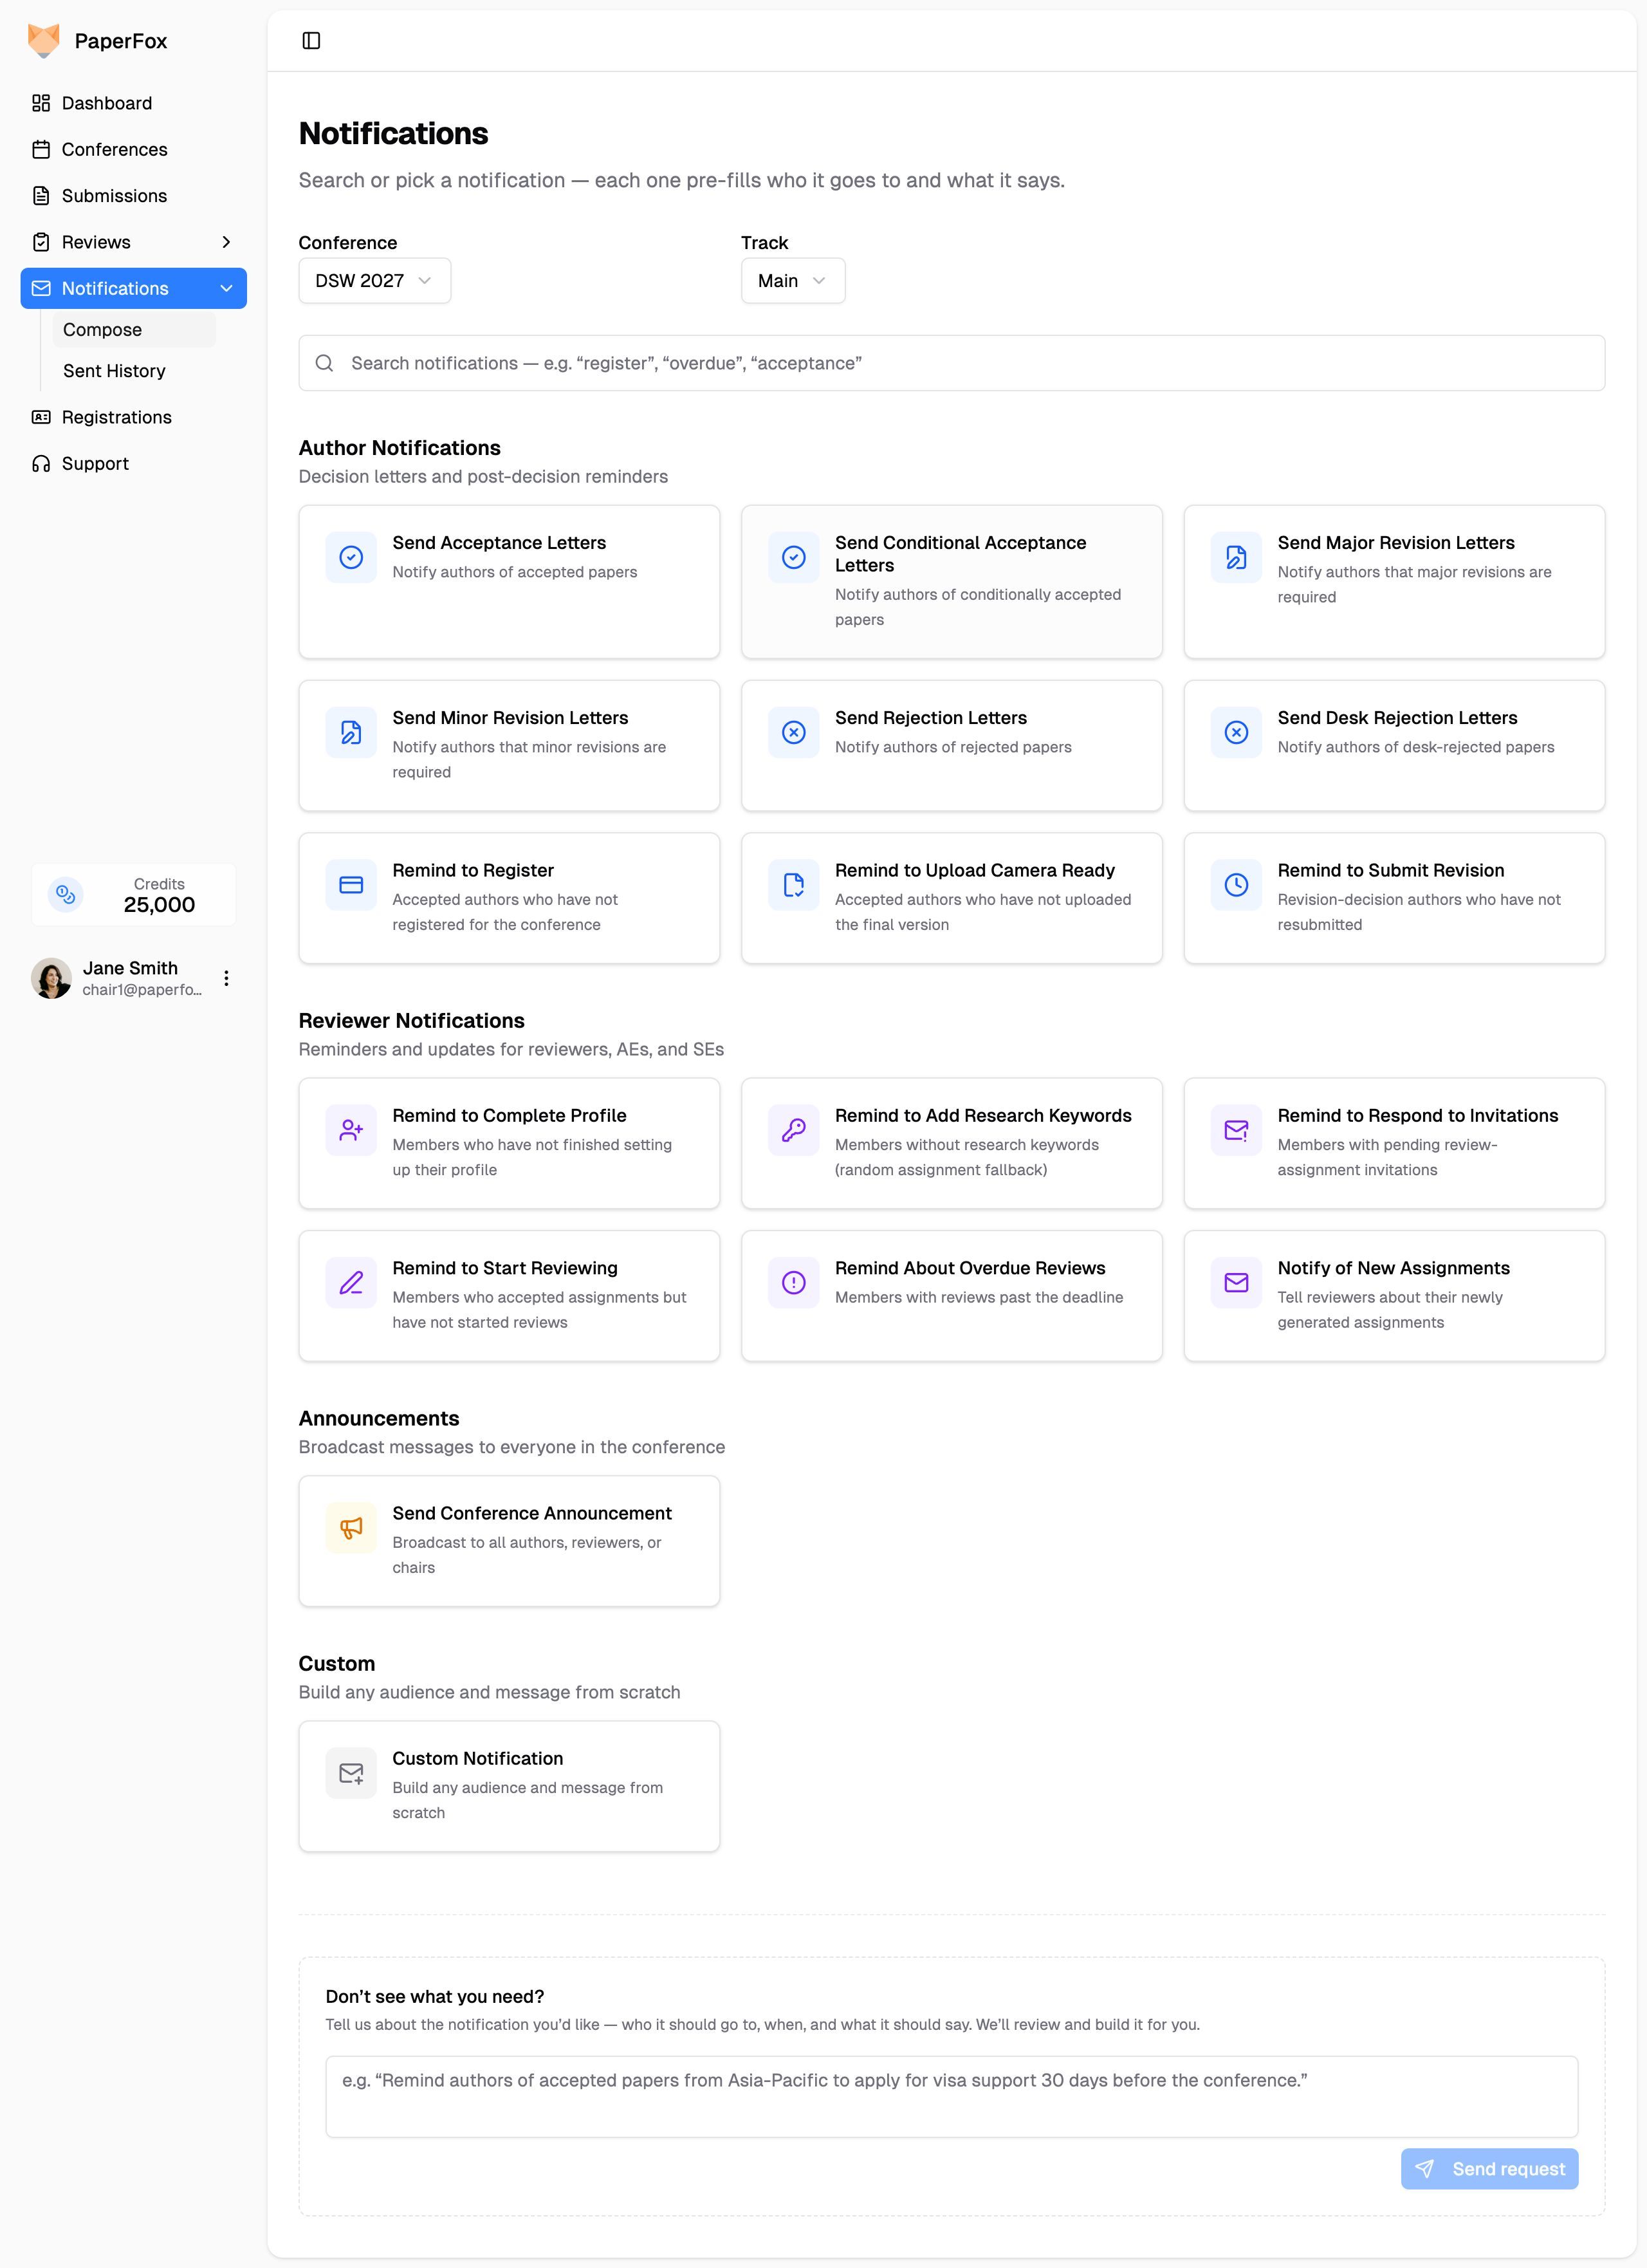Click the Overdue Reviews alert icon

[x=793, y=1283]
